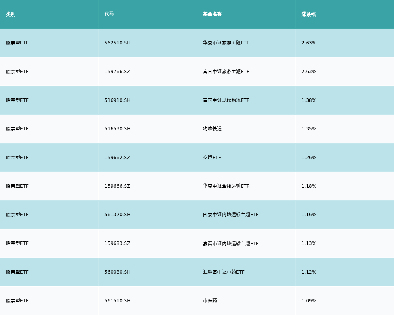This screenshot has width=394, height=315.
Task: Select code 562510.SH
Action: (117, 43)
